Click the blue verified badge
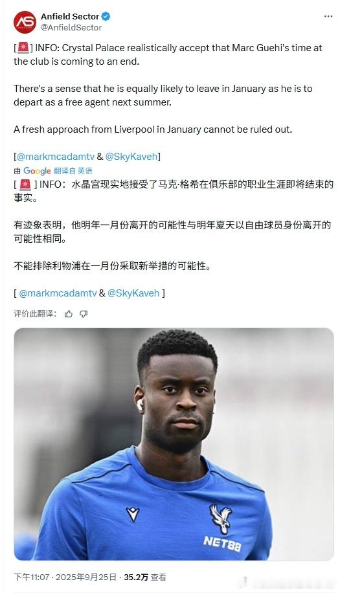 tap(106, 17)
